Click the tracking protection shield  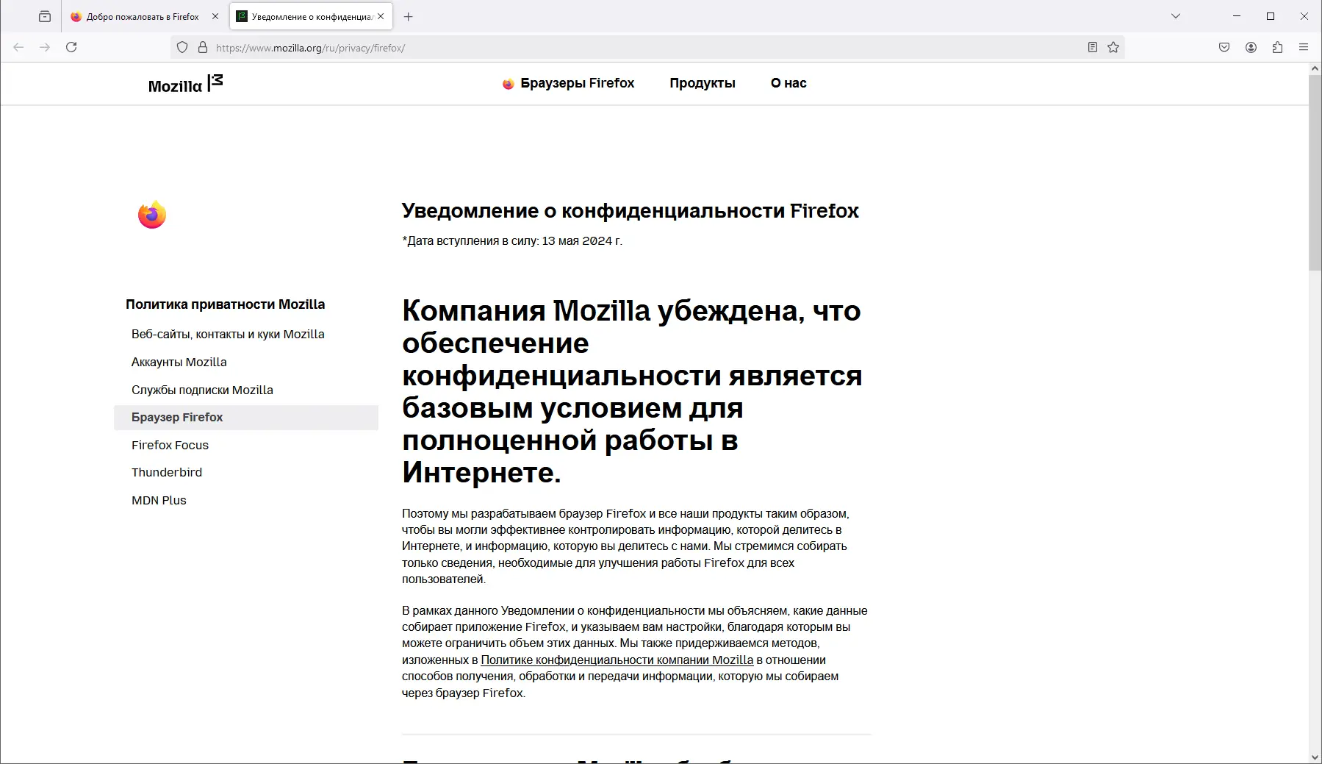pyautogui.click(x=182, y=46)
